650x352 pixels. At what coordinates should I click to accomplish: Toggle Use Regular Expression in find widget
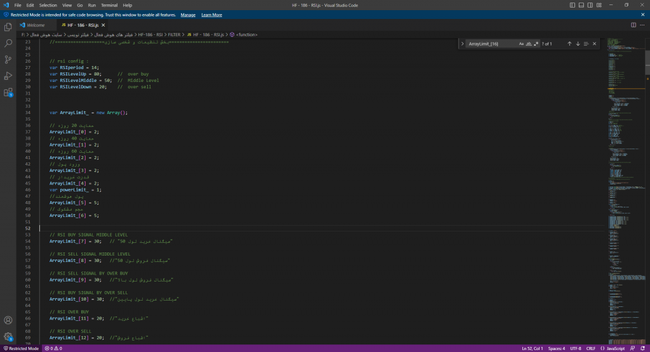click(536, 44)
